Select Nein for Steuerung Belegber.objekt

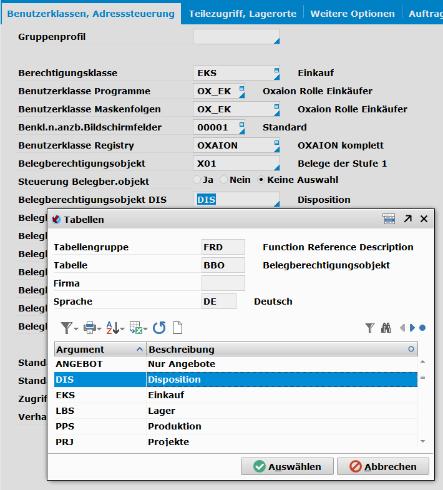pyautogui.click(x=224, y=180)
